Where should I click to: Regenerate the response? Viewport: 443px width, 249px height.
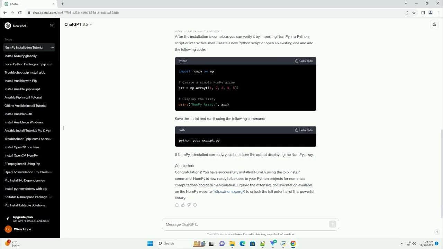click(x=195, y=205)
